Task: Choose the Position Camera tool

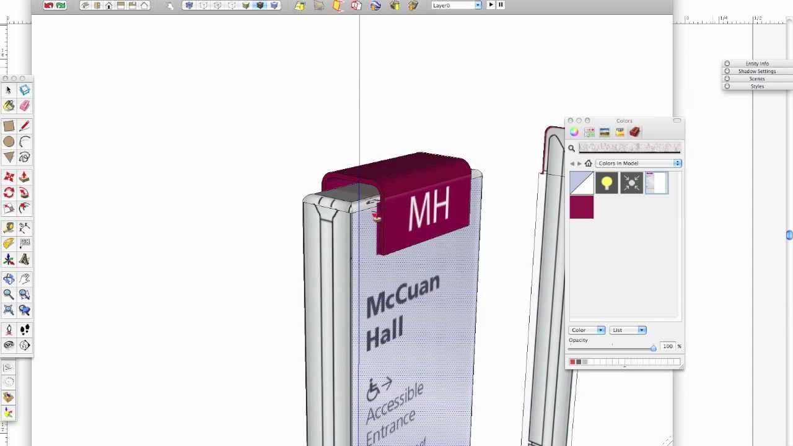Action: click(9, 330)
